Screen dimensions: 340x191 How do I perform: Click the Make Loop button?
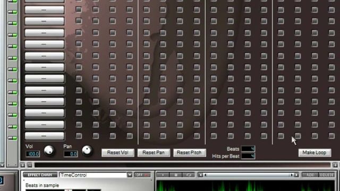(x=314, y=153)
